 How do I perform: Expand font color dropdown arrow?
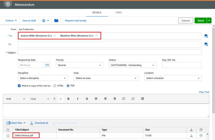[61, 99]
